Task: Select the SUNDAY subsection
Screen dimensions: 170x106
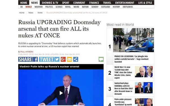Action: point(95,7)
